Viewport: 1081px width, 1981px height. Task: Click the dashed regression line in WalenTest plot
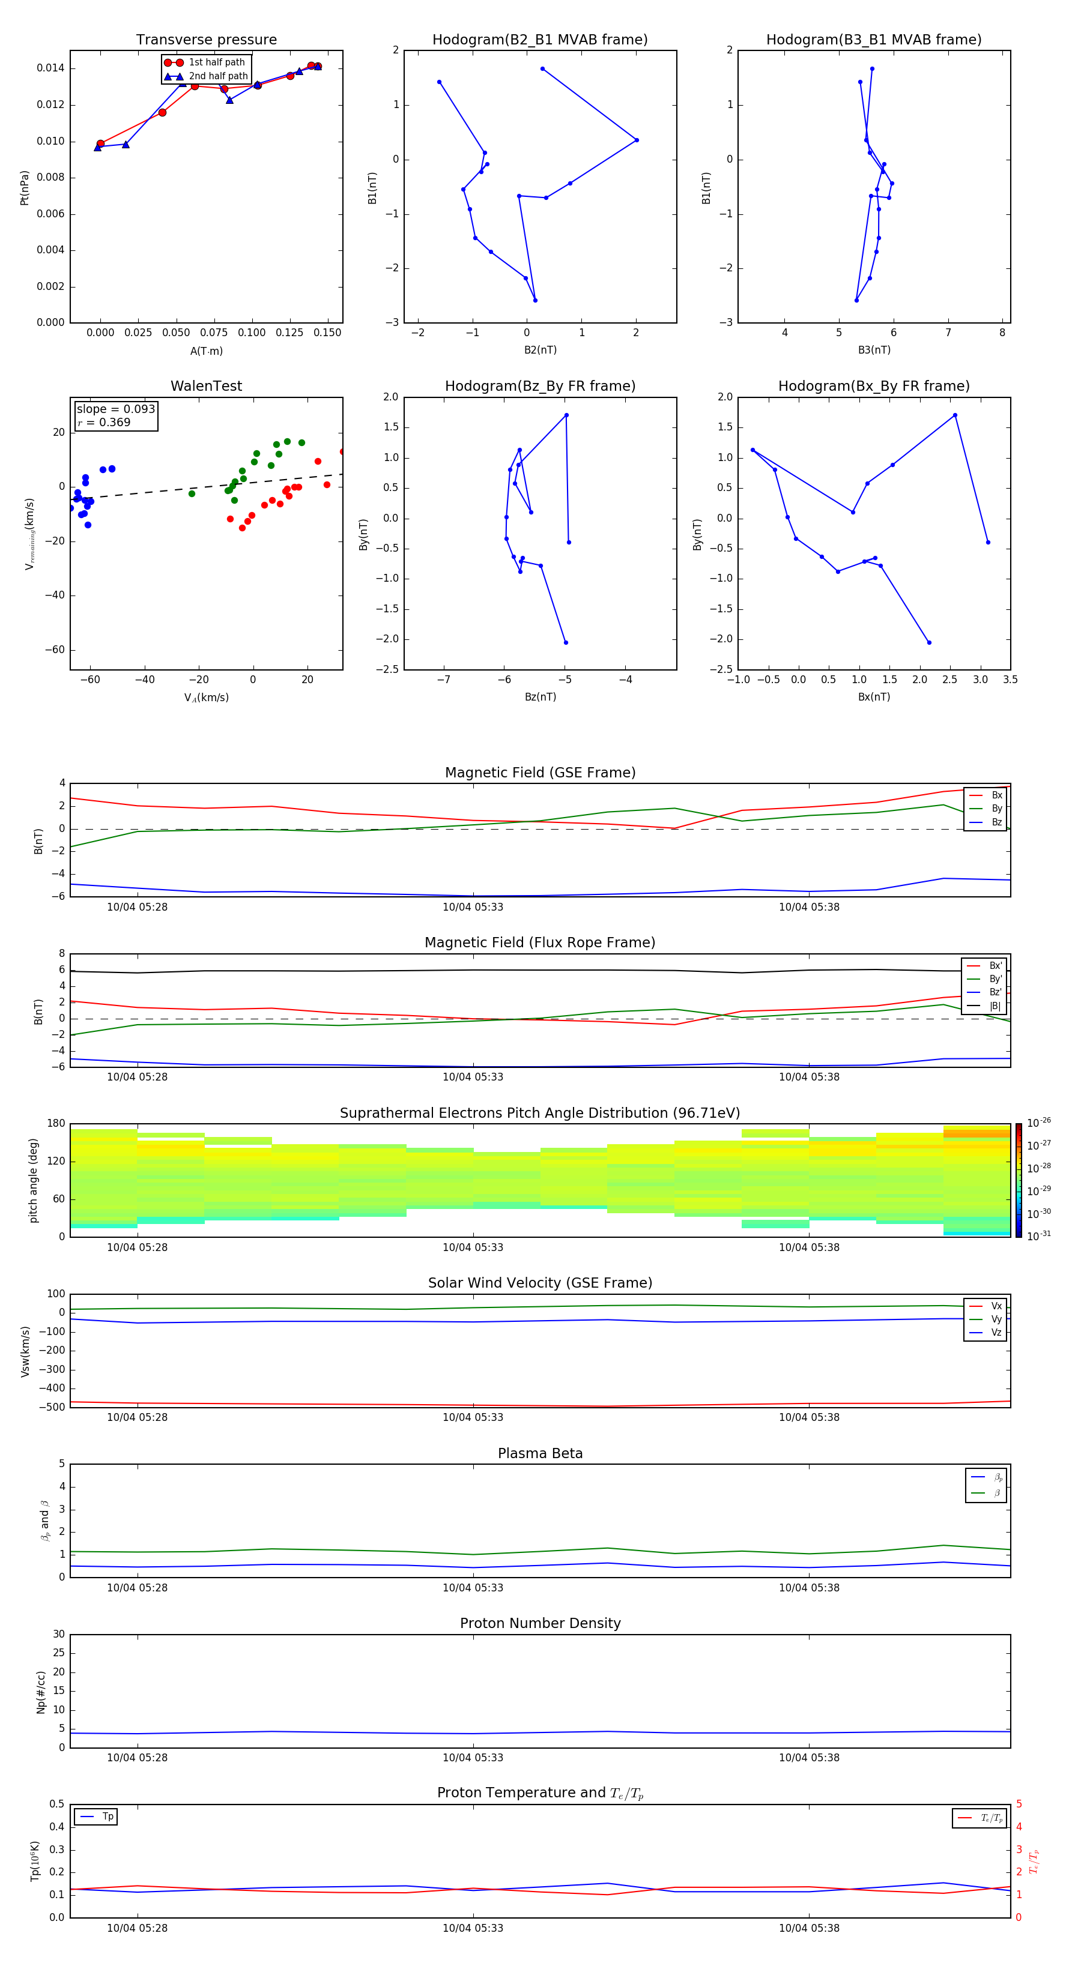pyautogui.click(x=206, y=487)
